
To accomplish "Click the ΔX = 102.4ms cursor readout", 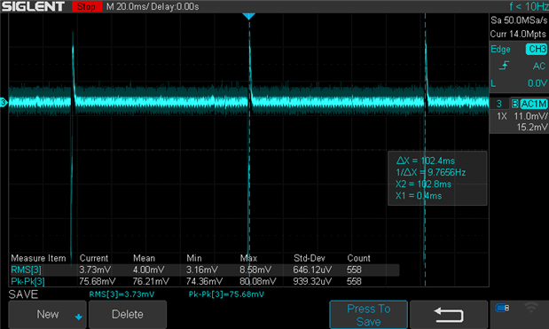I will 426,161.
